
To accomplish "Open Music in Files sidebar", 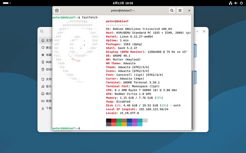I will click(46, 86).
